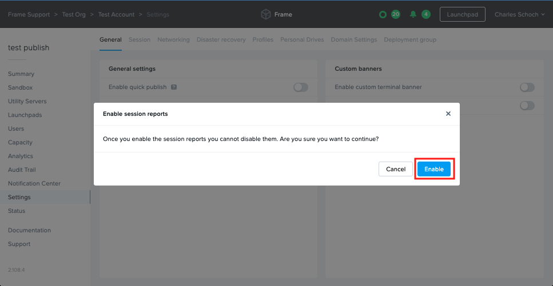
Task: Open Notification Center in the sidebar
Action: [x=34, y=183]
